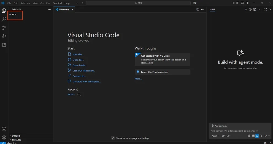Open the Run menu
The height and width of the screenshot is (144, 273).
tap(48, 3)
